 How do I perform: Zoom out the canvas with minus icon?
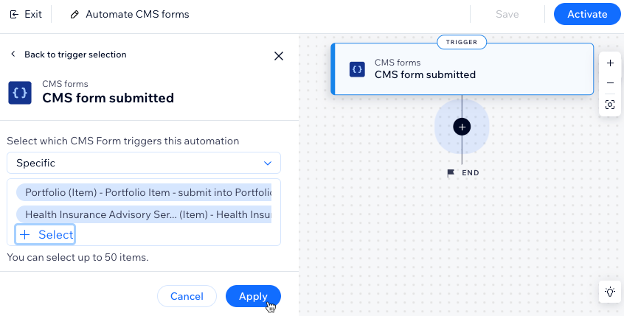coord(610,83)
